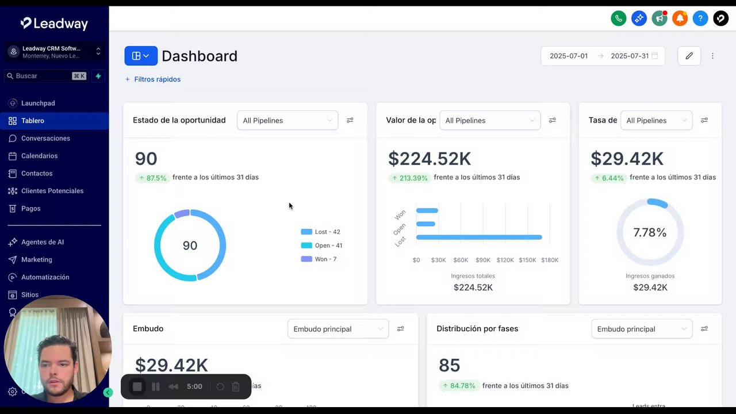Screen dimensions: 736x414
Task: Click the calendar icon in date range
Action: coord(654,56)
